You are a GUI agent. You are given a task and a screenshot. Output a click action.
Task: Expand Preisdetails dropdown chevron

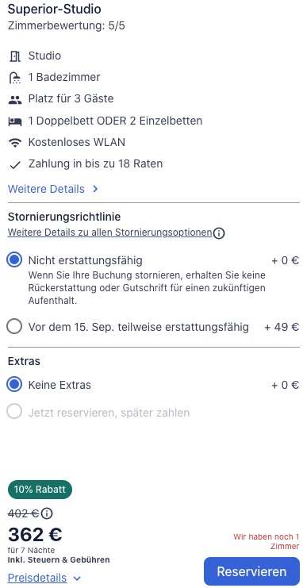click(77, 578)
